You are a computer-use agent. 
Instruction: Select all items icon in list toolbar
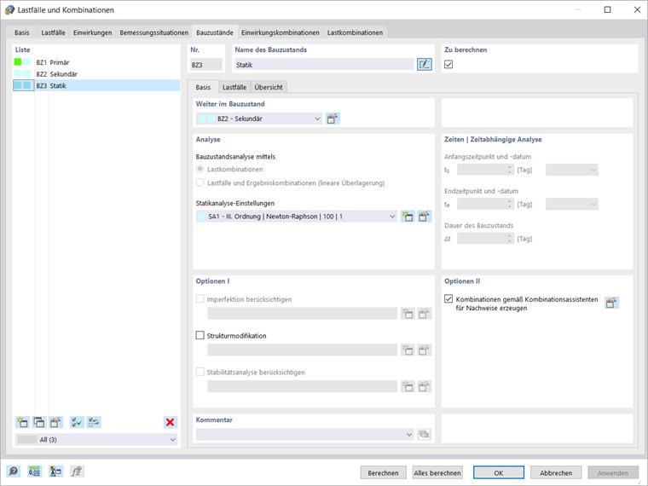click(x=77, y=422)
